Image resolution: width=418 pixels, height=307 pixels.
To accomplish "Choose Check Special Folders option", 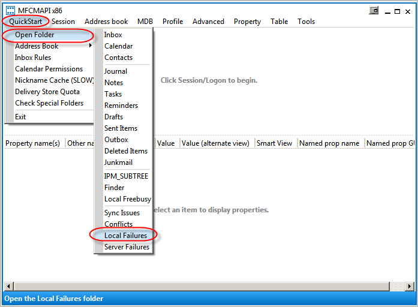I will [49, 103].
